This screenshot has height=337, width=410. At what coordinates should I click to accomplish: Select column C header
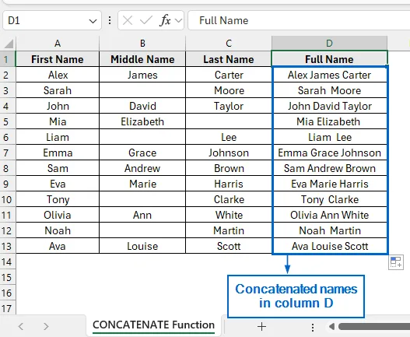point(229,44)
